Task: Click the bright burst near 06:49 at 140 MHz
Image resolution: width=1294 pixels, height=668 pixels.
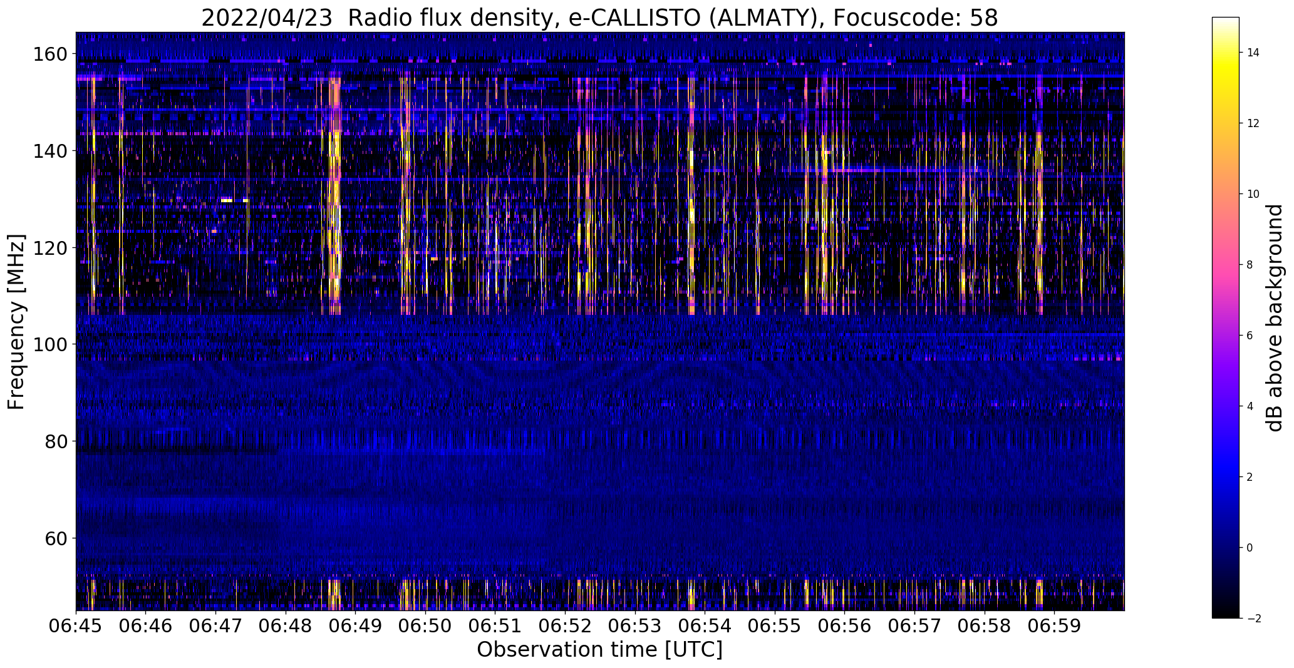Action: tap(334, 151)
